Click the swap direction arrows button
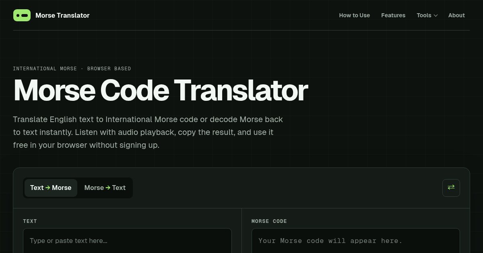Image resolution: width=483 pixels, height=253 pixels. [x=451, y=188]
